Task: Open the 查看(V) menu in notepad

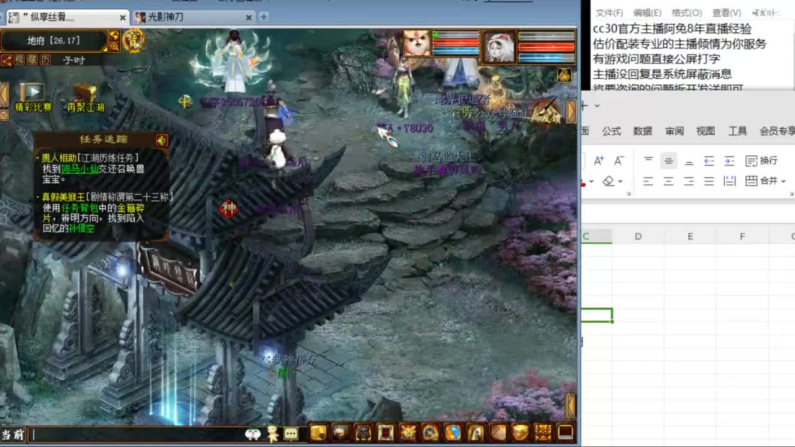Action: click(x=726, y=12)
